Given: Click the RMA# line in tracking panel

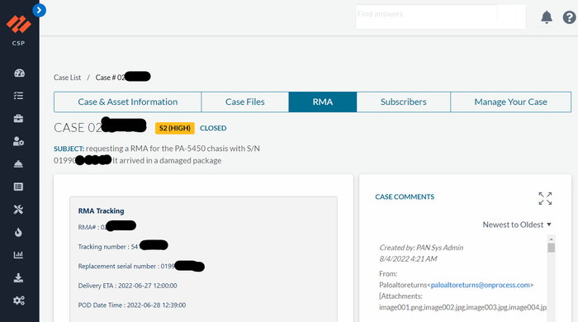Looking at the screenshot, I should 107,226.
